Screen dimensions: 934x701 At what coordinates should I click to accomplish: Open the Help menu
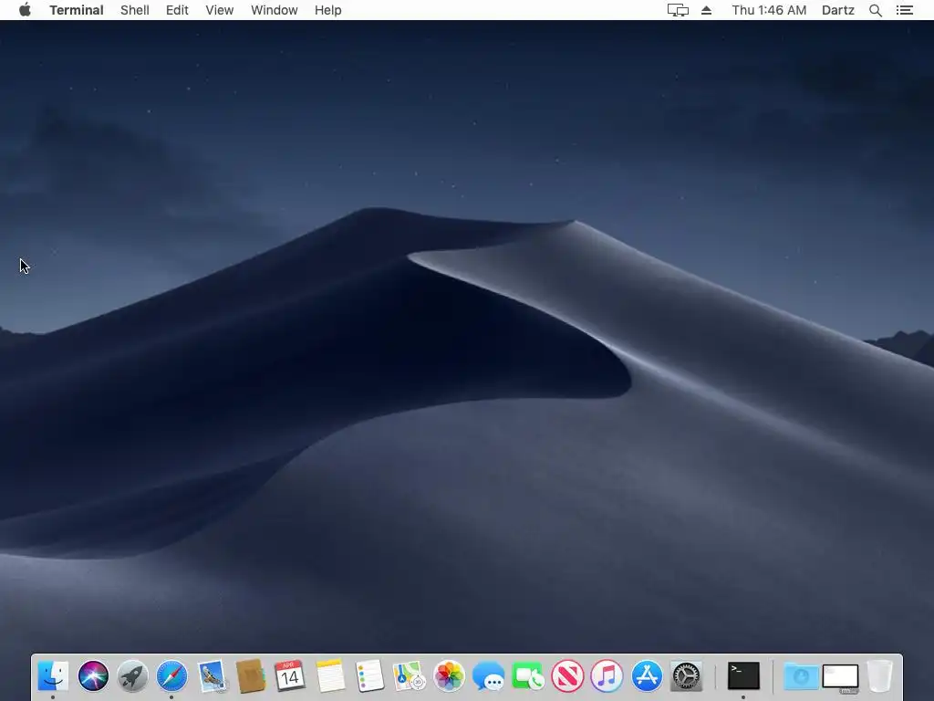pyautogui.click(x=327, y=10)
